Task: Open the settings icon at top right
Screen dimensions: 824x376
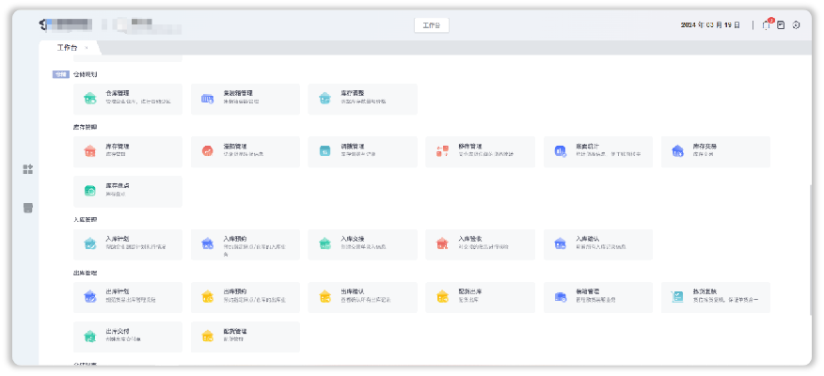Action: tap(796, 25)
